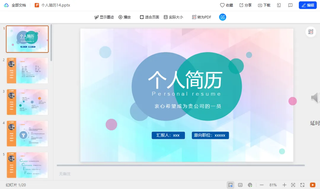Screen dimensions: 320x189
Task: Click 下载 download button
Action: click(264, 5)
